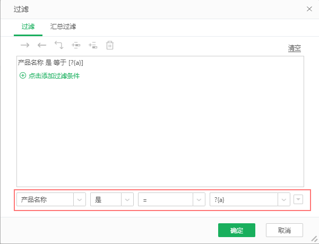319x244 pixels.
Task: Switch to the 汇总过滤 tab
Action: point(63,26)
